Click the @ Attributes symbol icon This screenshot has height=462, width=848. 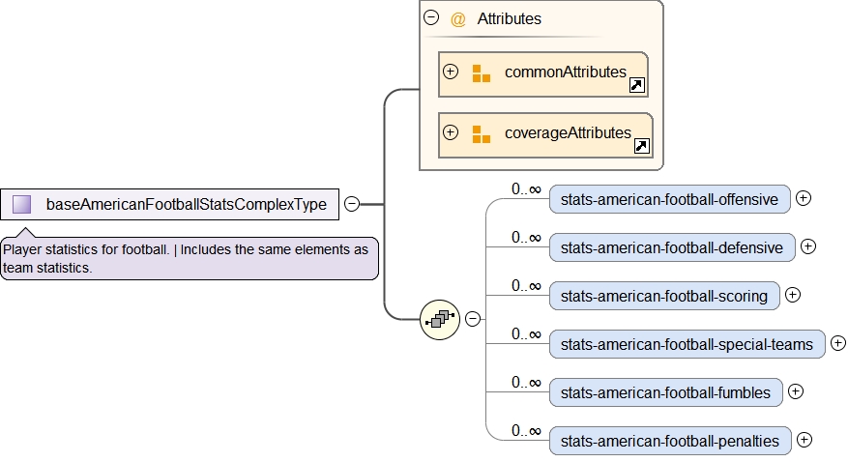pyautogui.click(x=458, y=19)
